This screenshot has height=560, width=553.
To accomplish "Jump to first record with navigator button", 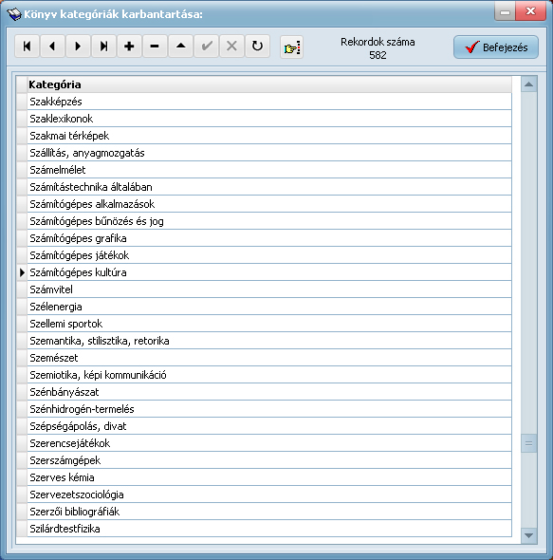I will click(x=27, y=47).
